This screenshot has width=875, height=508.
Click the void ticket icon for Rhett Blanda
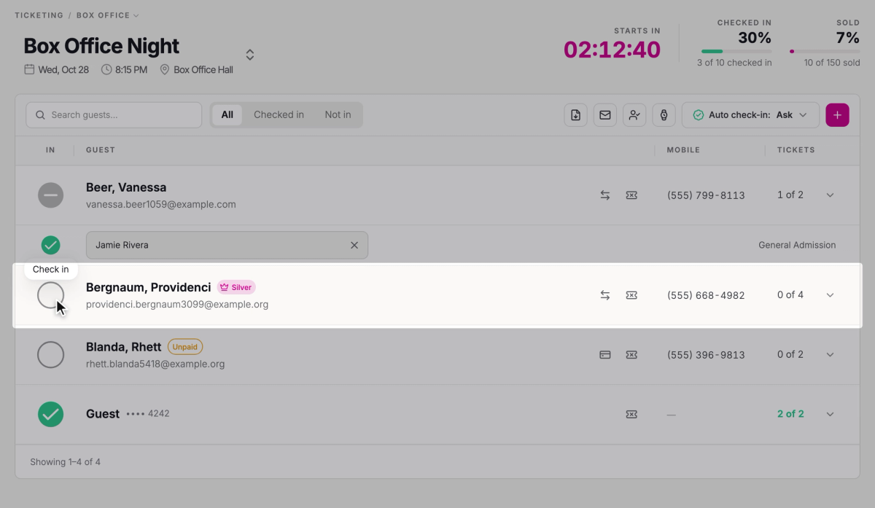point(631,355)
